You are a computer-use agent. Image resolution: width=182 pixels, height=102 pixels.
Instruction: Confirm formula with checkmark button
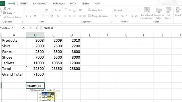click(30, 28)
